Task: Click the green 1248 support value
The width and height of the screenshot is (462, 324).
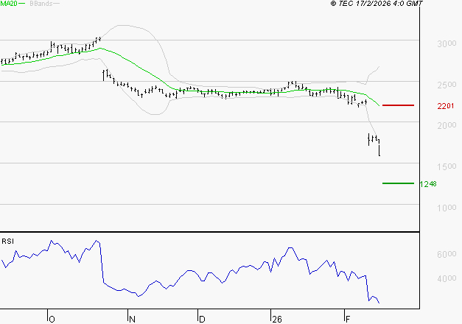Action: [428, 184]
